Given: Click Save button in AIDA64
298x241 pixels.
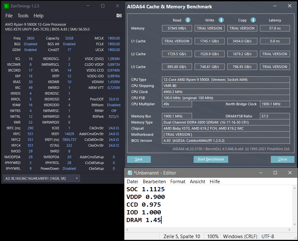Looking at the screenshot, I should [139, 159].
